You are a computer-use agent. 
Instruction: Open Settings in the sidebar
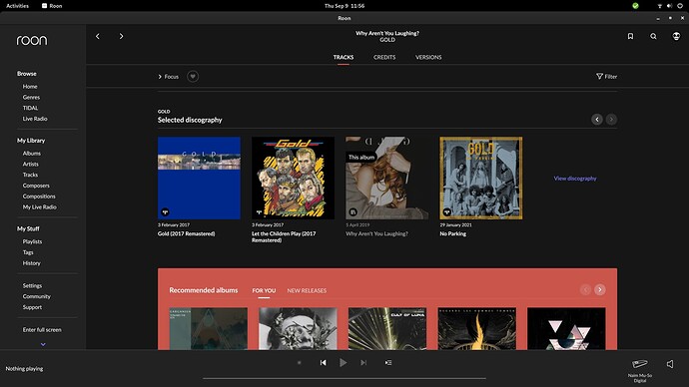pyautogui.click(x=33, y=285)
